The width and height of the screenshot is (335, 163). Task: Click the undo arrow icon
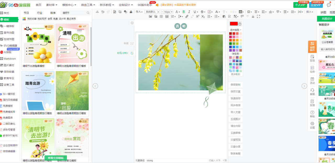coord(103,12)
